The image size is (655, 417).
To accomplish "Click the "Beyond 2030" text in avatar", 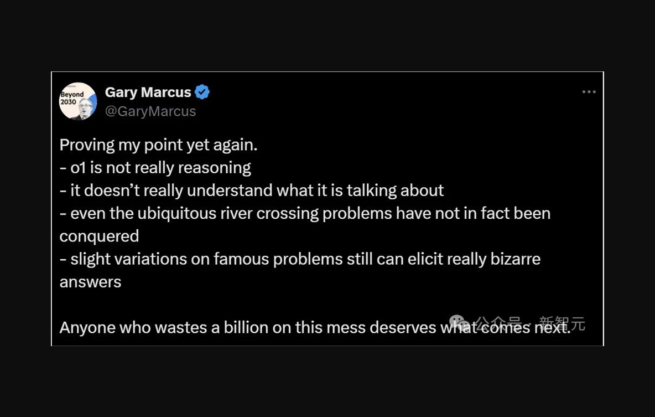I will (72, 98).
